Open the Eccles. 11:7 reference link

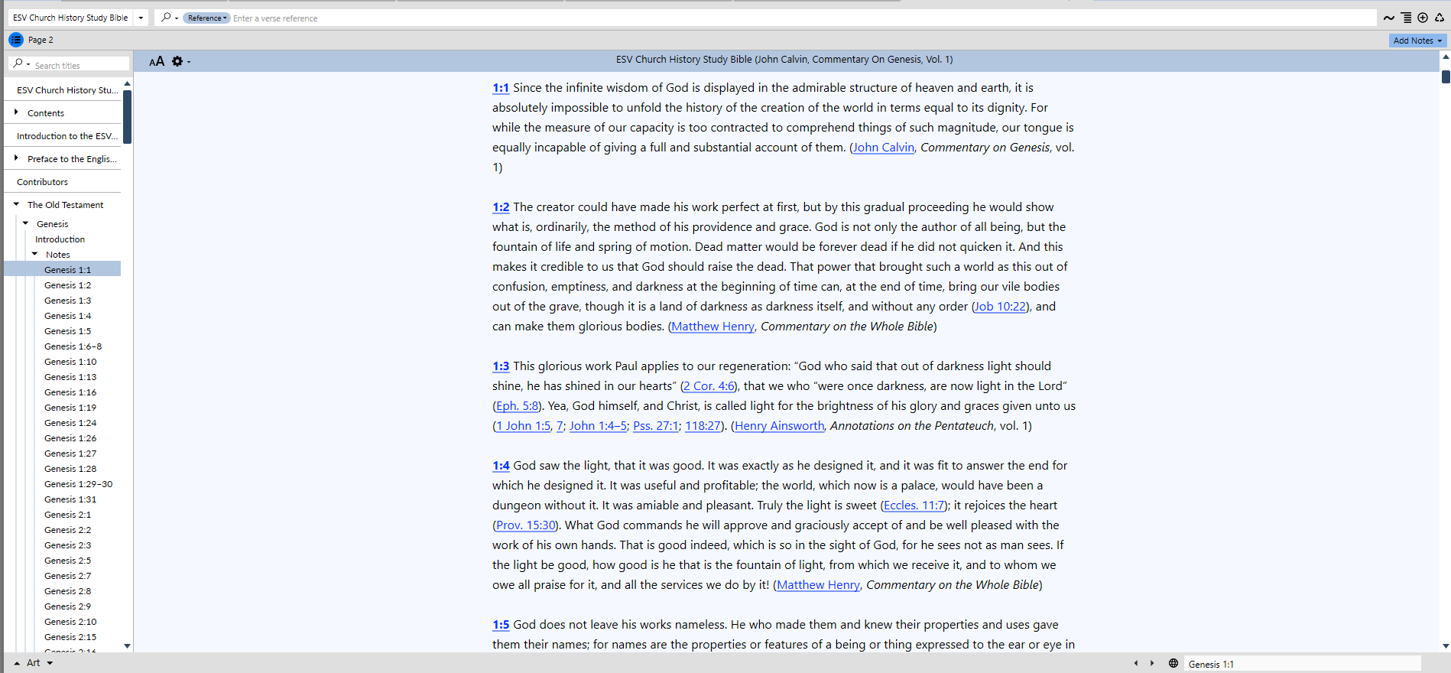tap(914, 506)
